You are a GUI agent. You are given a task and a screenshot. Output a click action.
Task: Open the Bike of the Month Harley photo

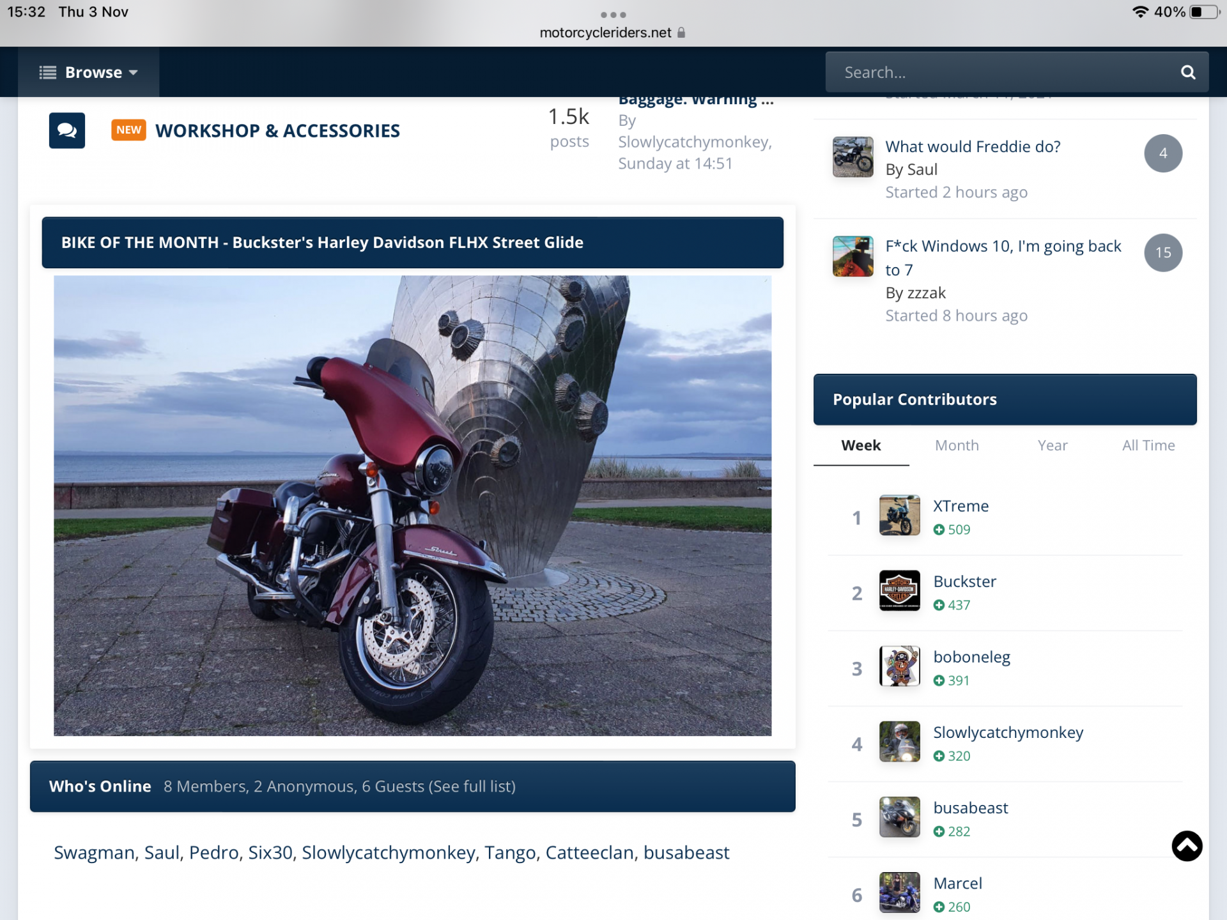click(x=412, y=505)
